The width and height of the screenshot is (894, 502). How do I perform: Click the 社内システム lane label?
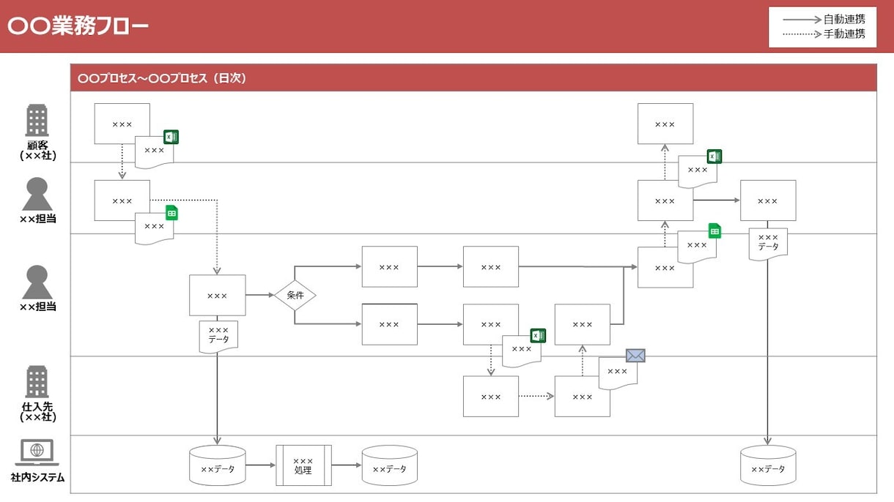37,478
